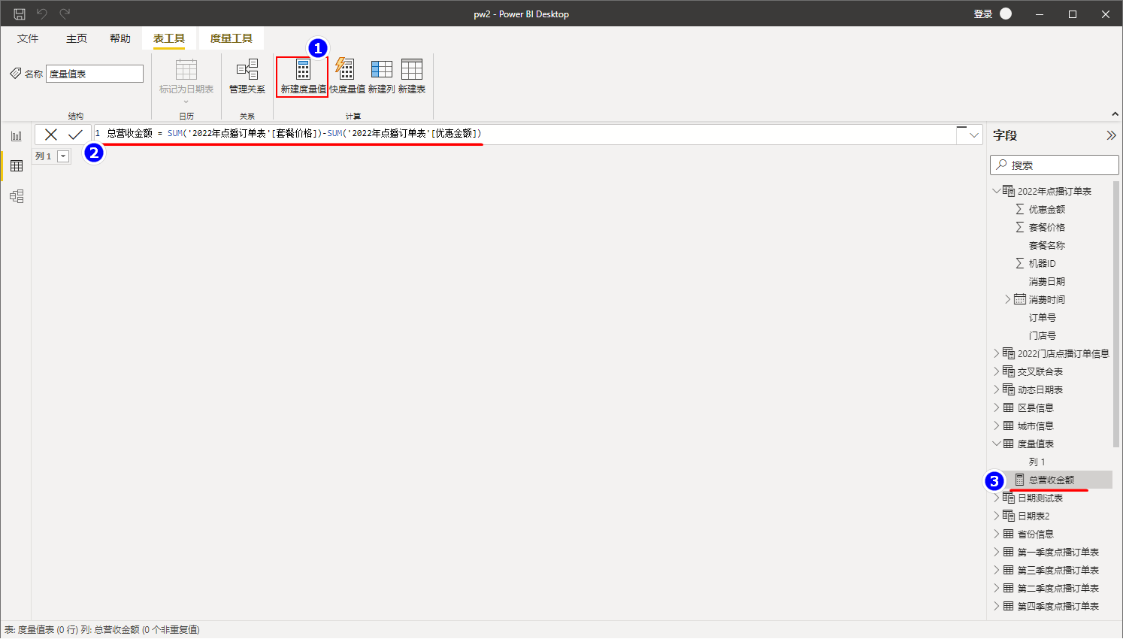Click the 新建列 new column icon
Viewport: 1123px width, 639px height.
pyautogui.click(x=381, y=69)
